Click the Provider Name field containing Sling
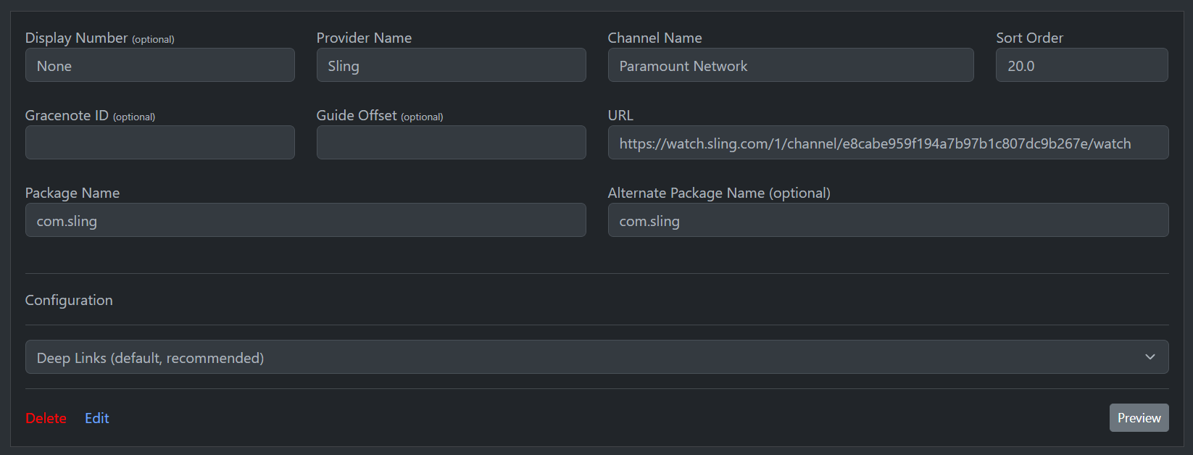 (x=451, y=65)
